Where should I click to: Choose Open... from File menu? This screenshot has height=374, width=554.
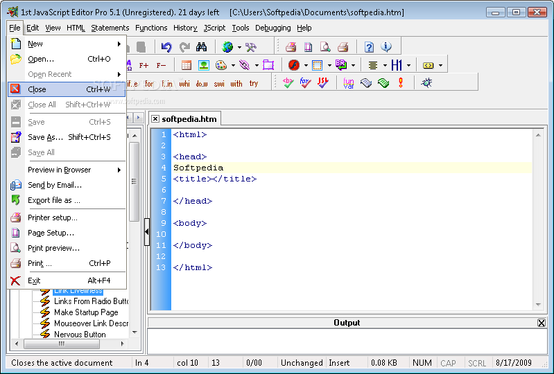[67, 59]
